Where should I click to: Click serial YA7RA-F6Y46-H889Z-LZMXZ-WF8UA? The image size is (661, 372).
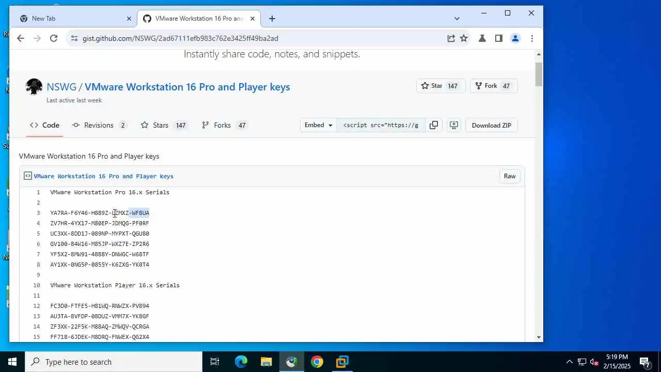(x=100, y=213)
